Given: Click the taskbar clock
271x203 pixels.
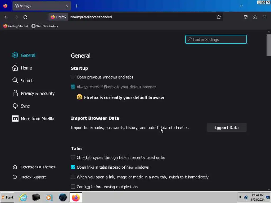Looking at the screenshot, I should (x=258, y=197).
